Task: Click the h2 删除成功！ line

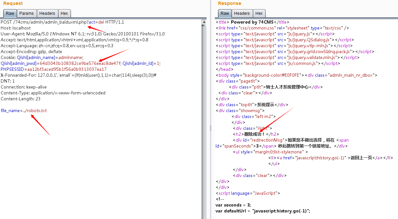Action: pos(256,134)
